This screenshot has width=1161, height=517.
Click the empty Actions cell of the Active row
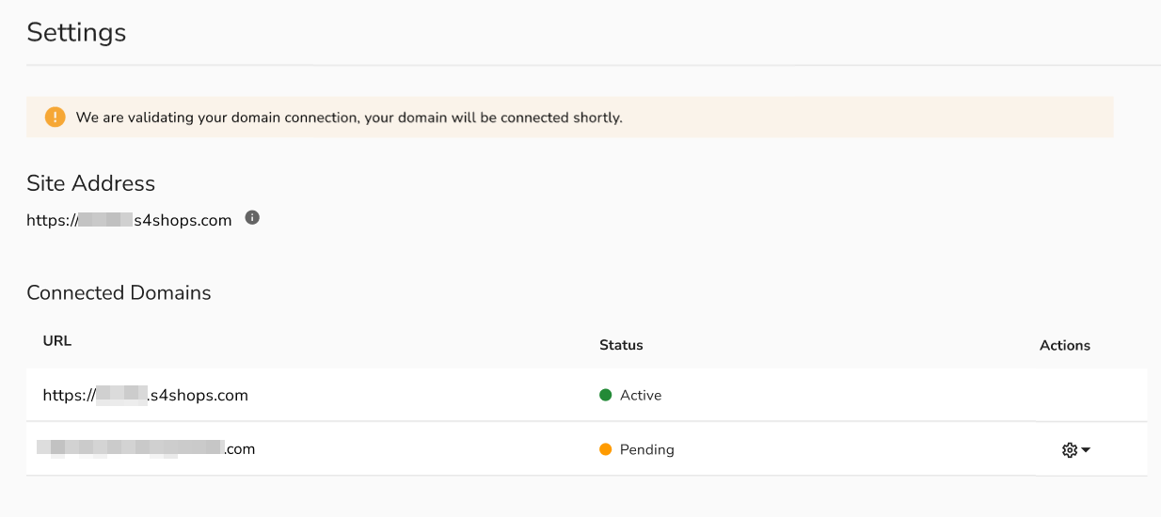tap(1064, 396)
